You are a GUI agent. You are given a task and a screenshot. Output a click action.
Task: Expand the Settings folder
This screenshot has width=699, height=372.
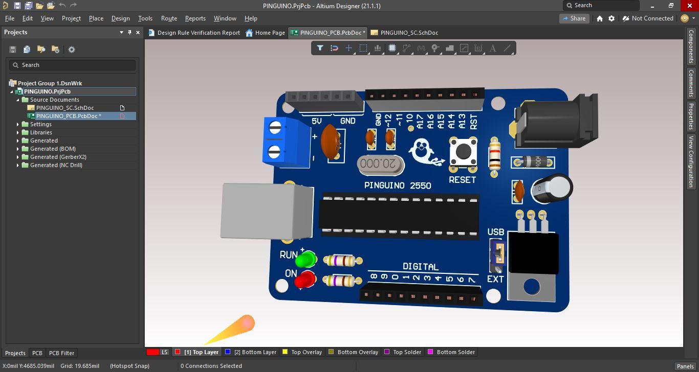click(x=18, y=125)
